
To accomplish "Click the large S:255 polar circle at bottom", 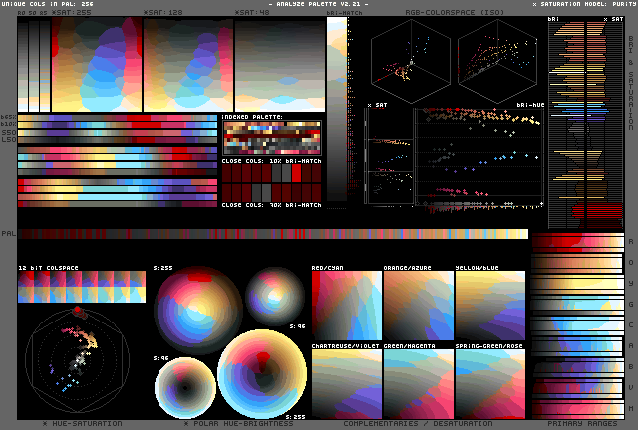I will click(x=262, y=374).
